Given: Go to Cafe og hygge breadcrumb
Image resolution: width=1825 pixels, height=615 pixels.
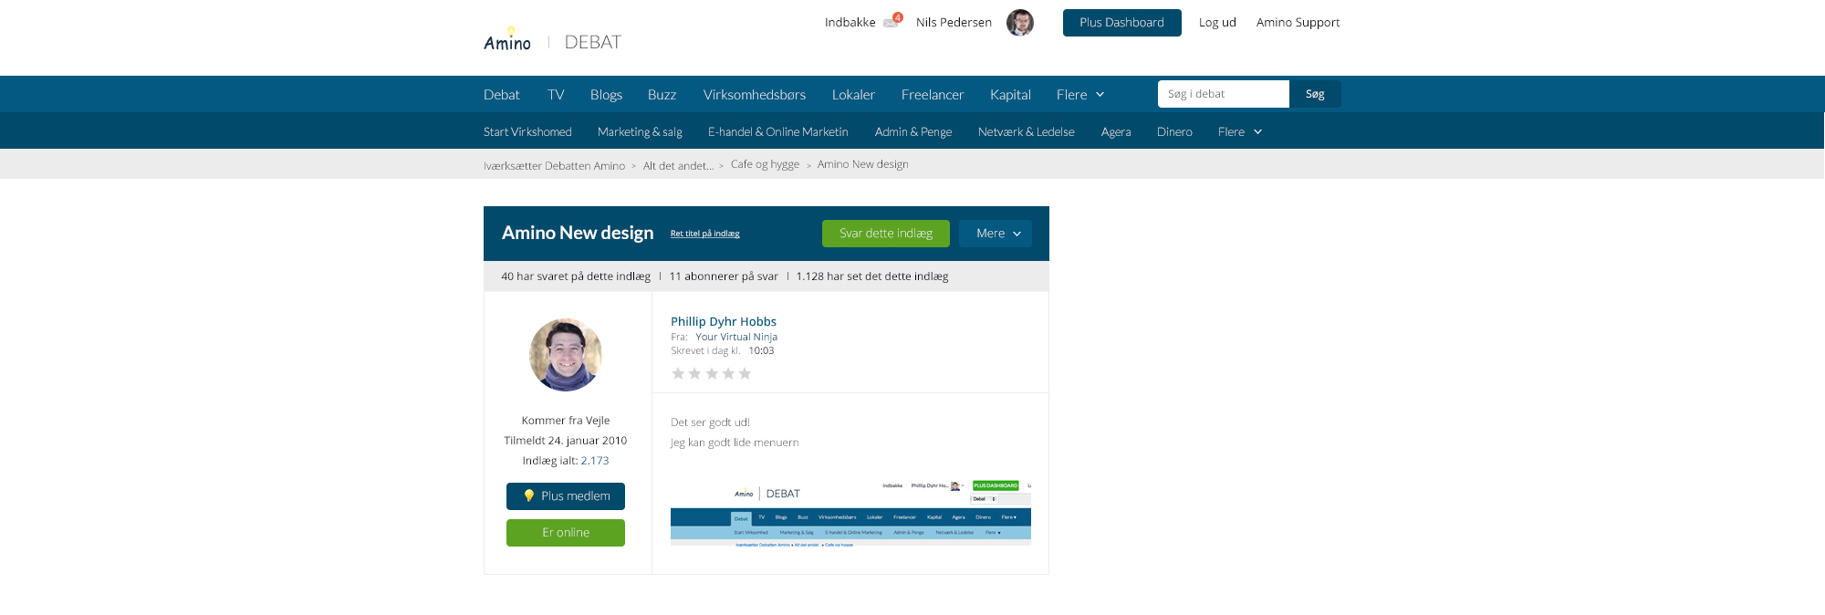Looking at the screenshot, I should coord(765,164).
